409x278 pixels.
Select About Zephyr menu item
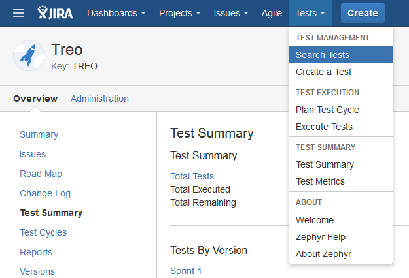(323, 254)
